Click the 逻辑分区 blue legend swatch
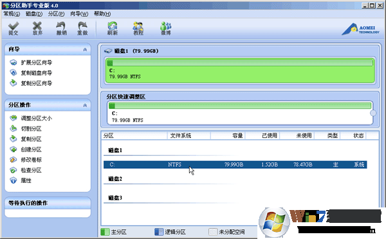 click(159, 232)
